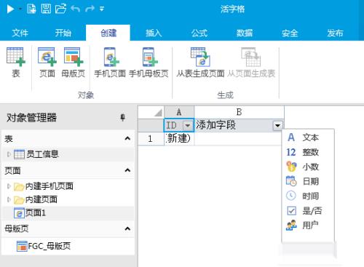Screen dimensions: 364x267
Task: Create a 手机页面 from the ribbon
Action: pyautogui.click(x=110, y=63)
